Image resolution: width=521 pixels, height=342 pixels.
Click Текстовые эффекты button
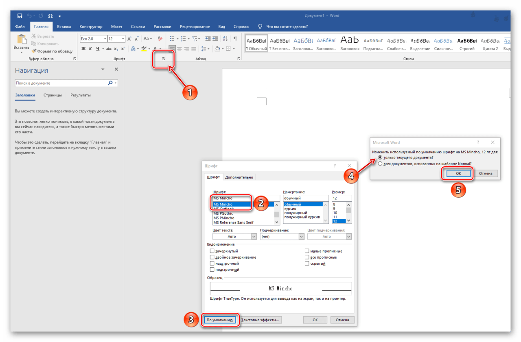[x=260, y=320]
